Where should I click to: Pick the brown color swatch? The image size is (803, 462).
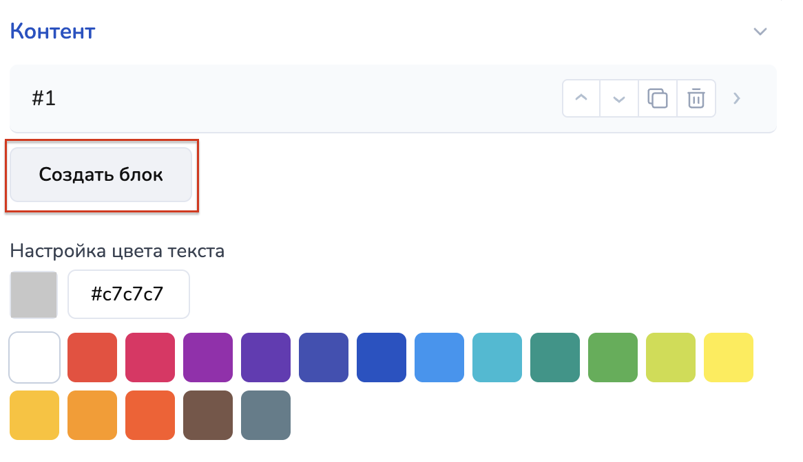tap(208, 415)
